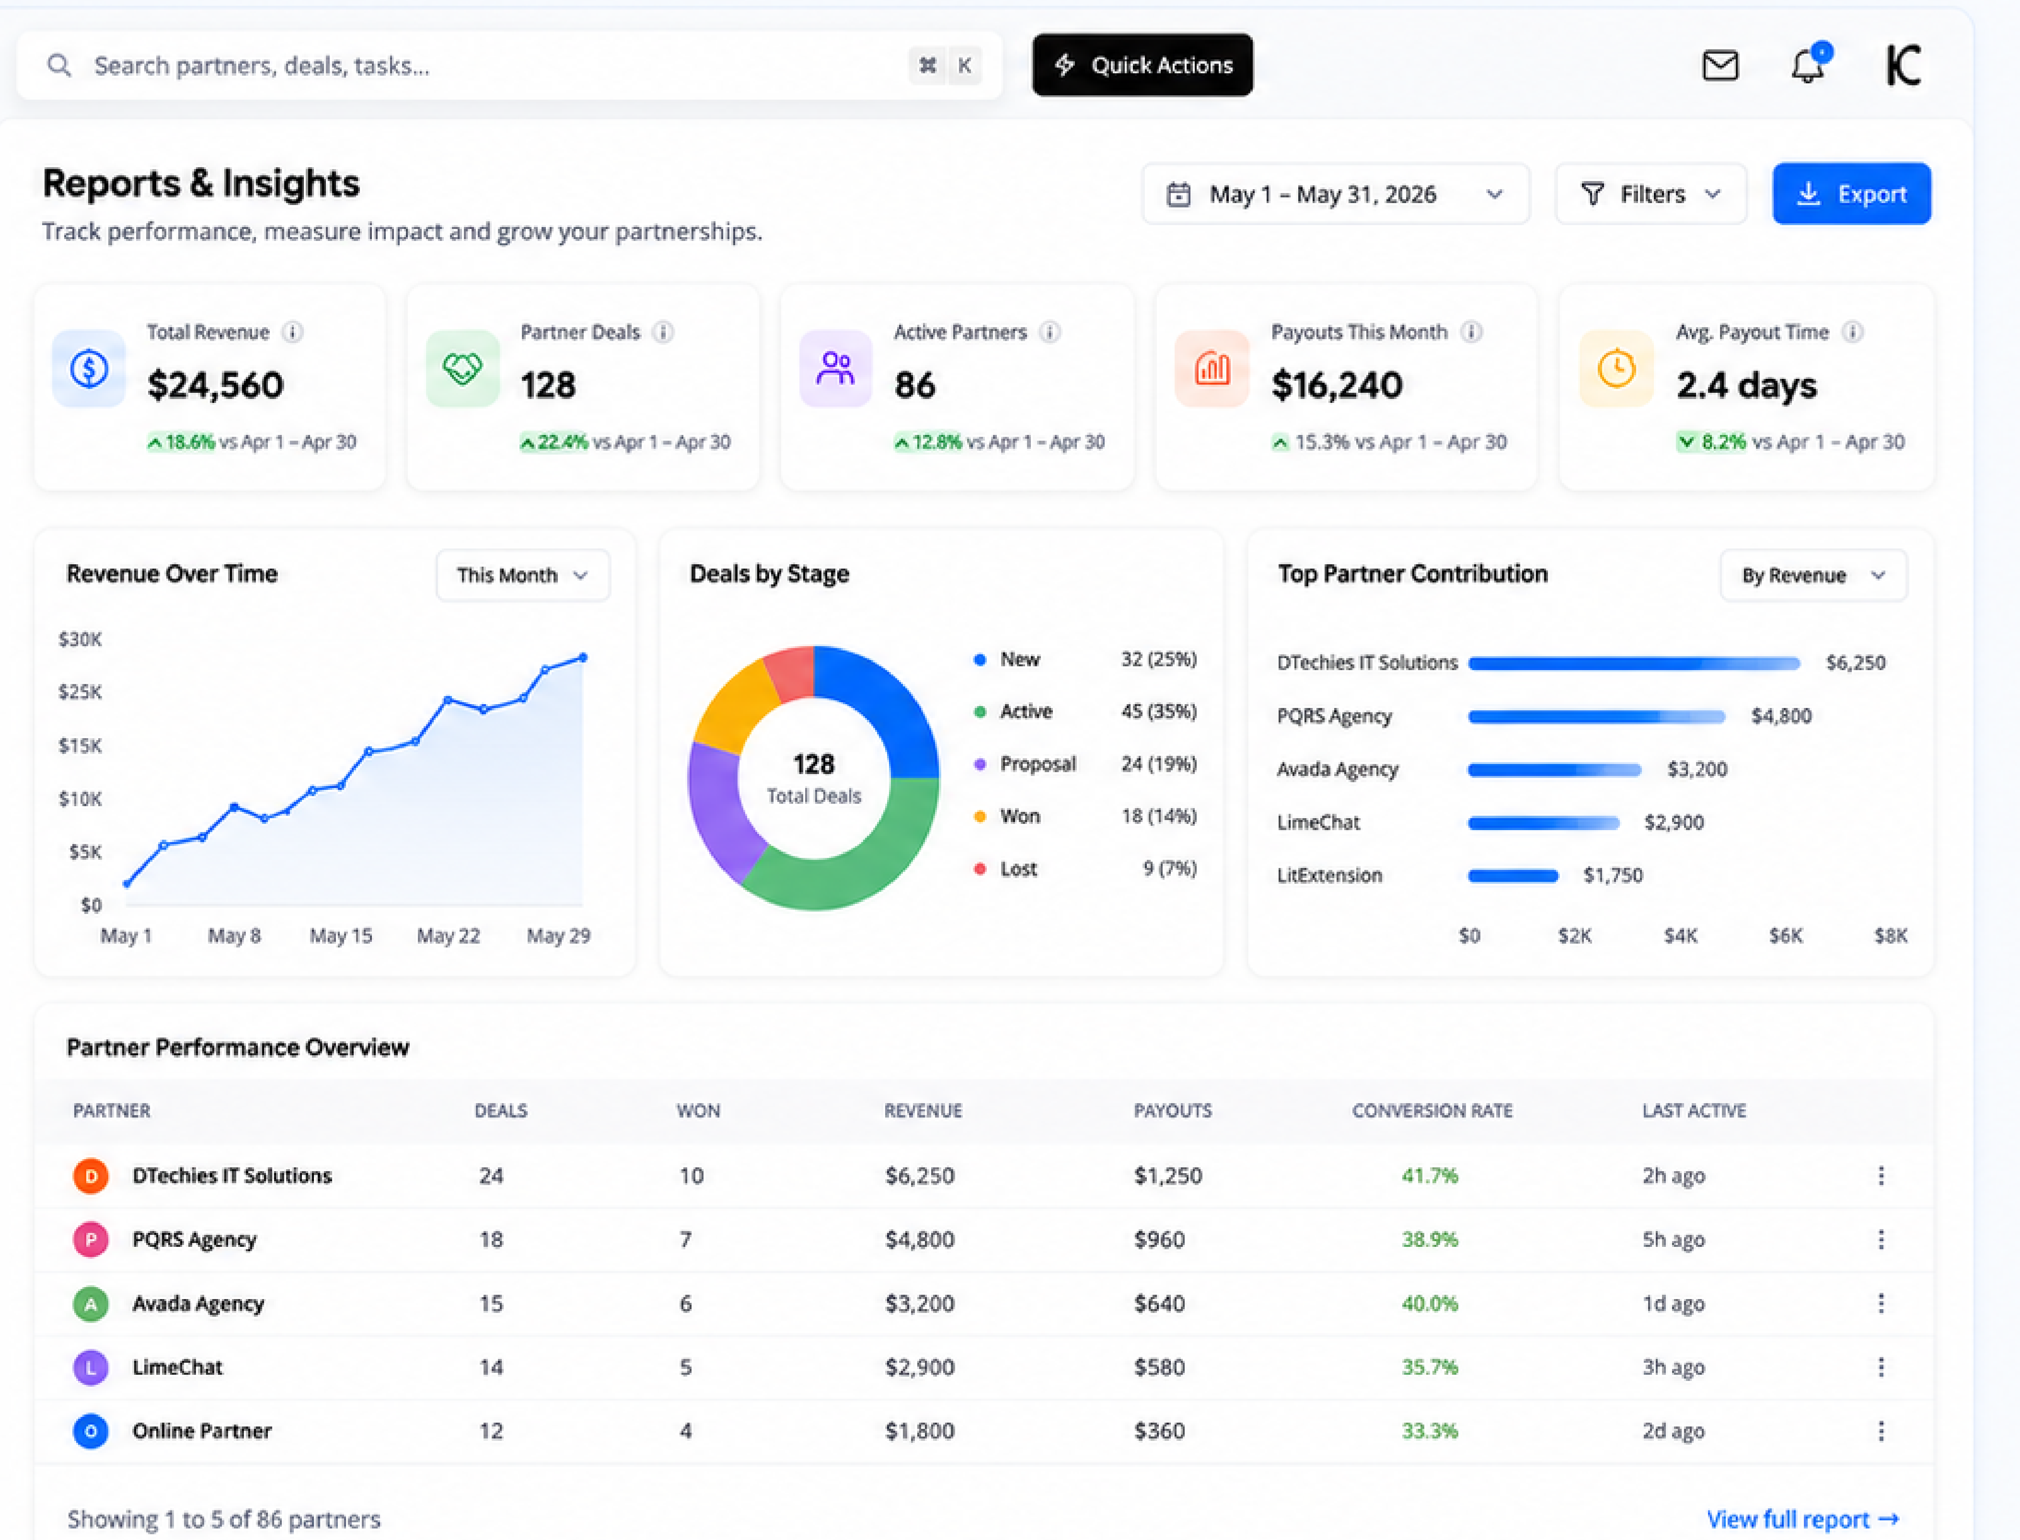Image resolution: width=2020 pixels, height=1540 pixels.
Task: Click the Avg. Payout Time clock icon
Action: (x=1616, y=368)
